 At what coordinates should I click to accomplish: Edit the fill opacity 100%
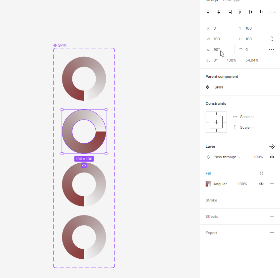tap(242, 184)
